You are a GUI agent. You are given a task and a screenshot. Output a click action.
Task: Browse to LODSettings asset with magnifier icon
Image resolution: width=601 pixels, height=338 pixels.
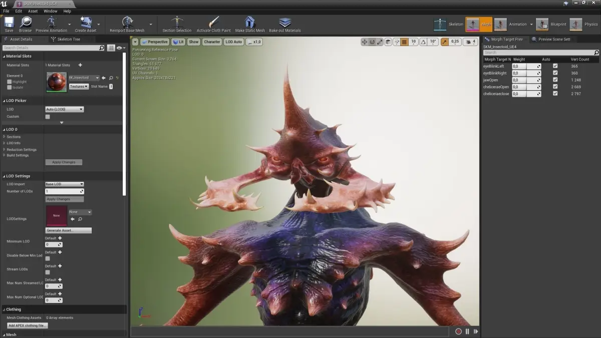tap(80, 219)
